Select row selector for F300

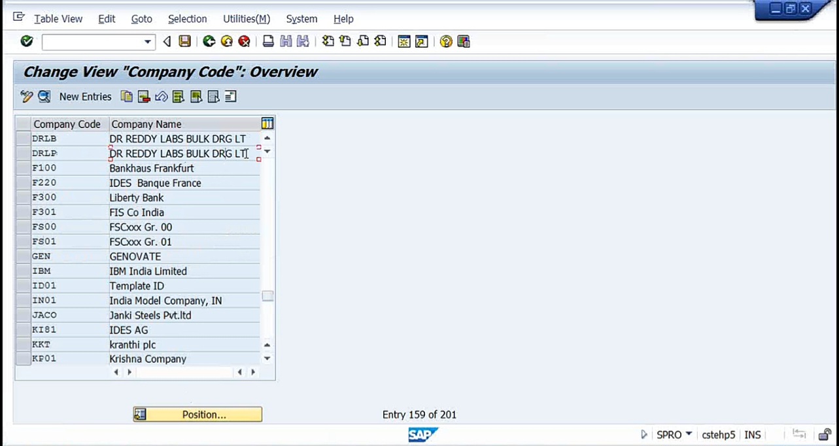coord(24,197)
